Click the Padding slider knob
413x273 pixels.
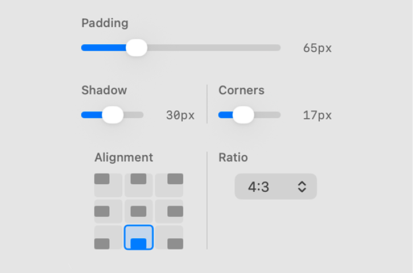[x=137, y=48]
